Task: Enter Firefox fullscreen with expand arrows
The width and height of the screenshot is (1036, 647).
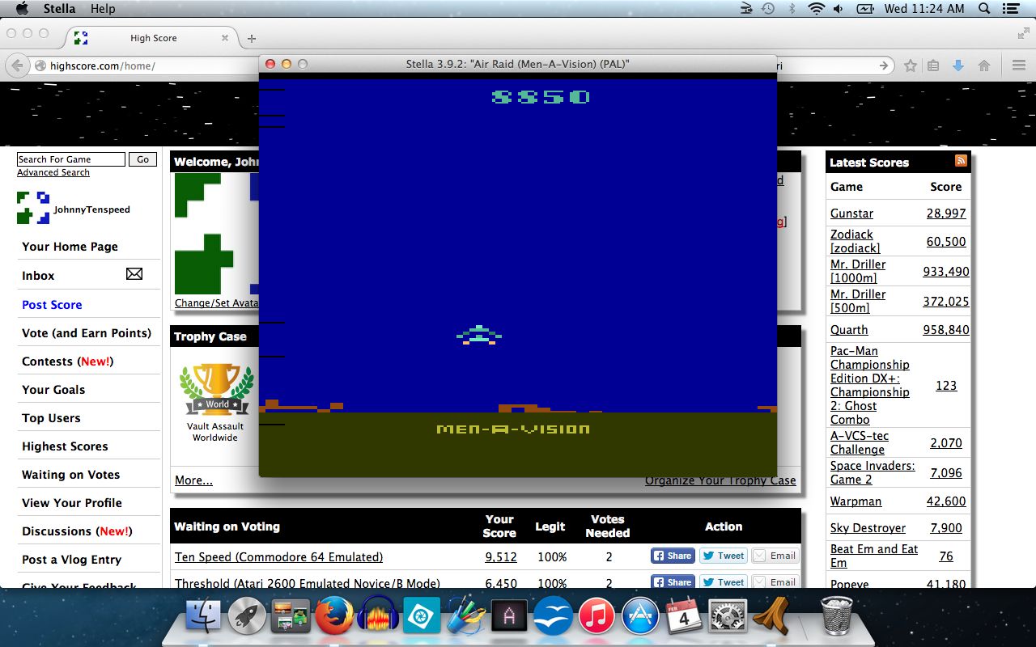Action: pyautogui.click(x=1023, y=33)
